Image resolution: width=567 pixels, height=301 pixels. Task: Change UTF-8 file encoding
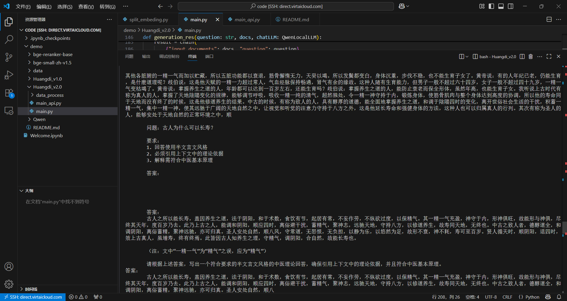491,297
